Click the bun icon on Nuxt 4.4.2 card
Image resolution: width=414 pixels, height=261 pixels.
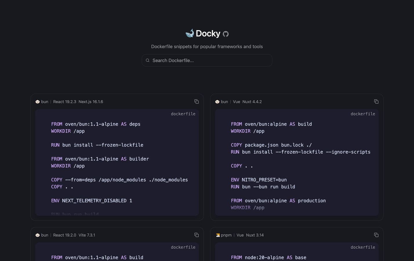217,102
